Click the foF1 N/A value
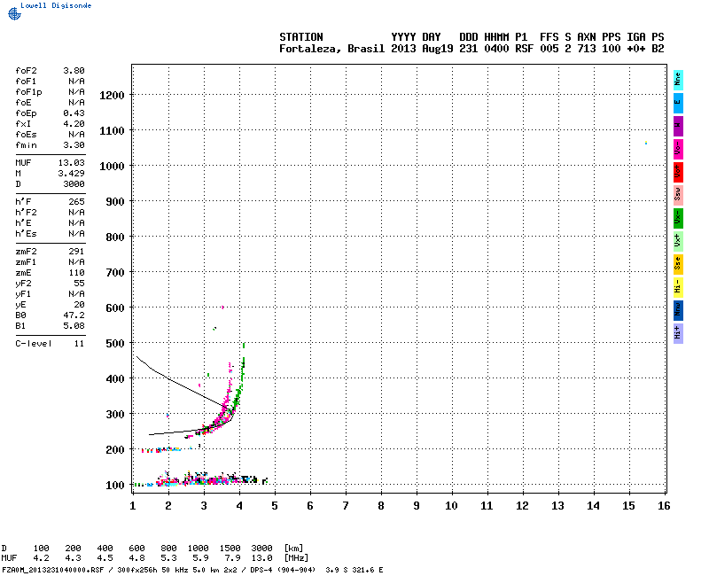Image resolution: width=709 pixels, height=576 pixels. [76, 82]
